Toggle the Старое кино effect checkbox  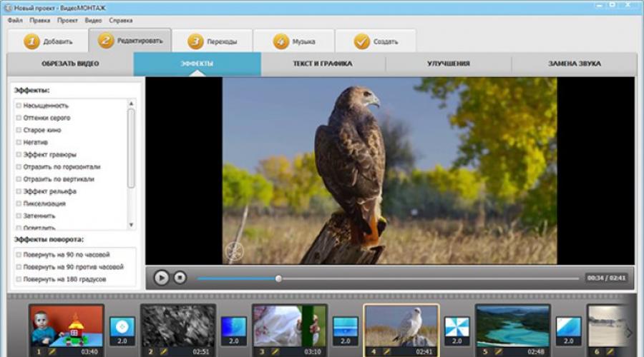click(19, 130)
